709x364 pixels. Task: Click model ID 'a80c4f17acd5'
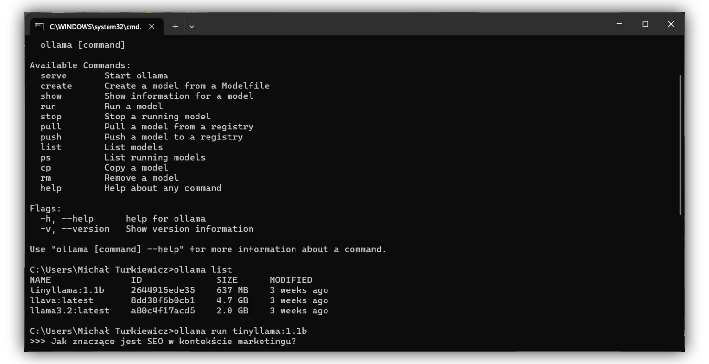pos(163,311)
